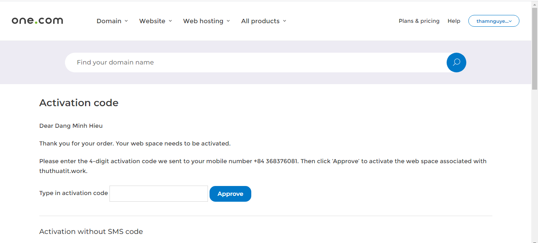
Task: Open the thamnguye... account dropdown
Action: [493, 21]
